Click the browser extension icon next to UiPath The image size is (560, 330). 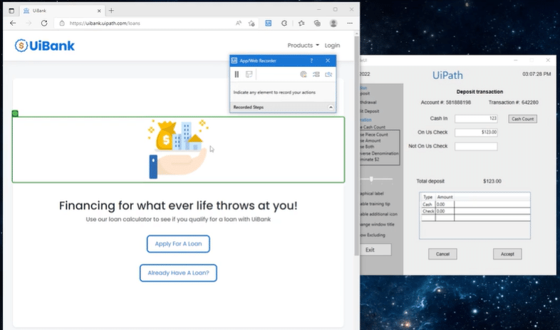coord(284,23)
